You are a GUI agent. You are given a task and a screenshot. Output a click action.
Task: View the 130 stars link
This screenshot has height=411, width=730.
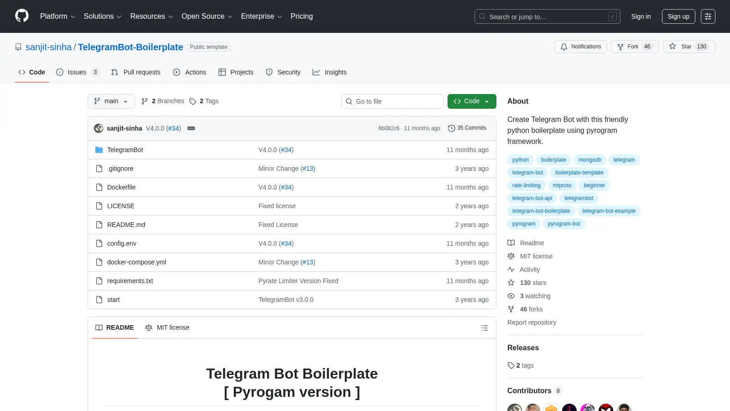click(x=527, y=283)
